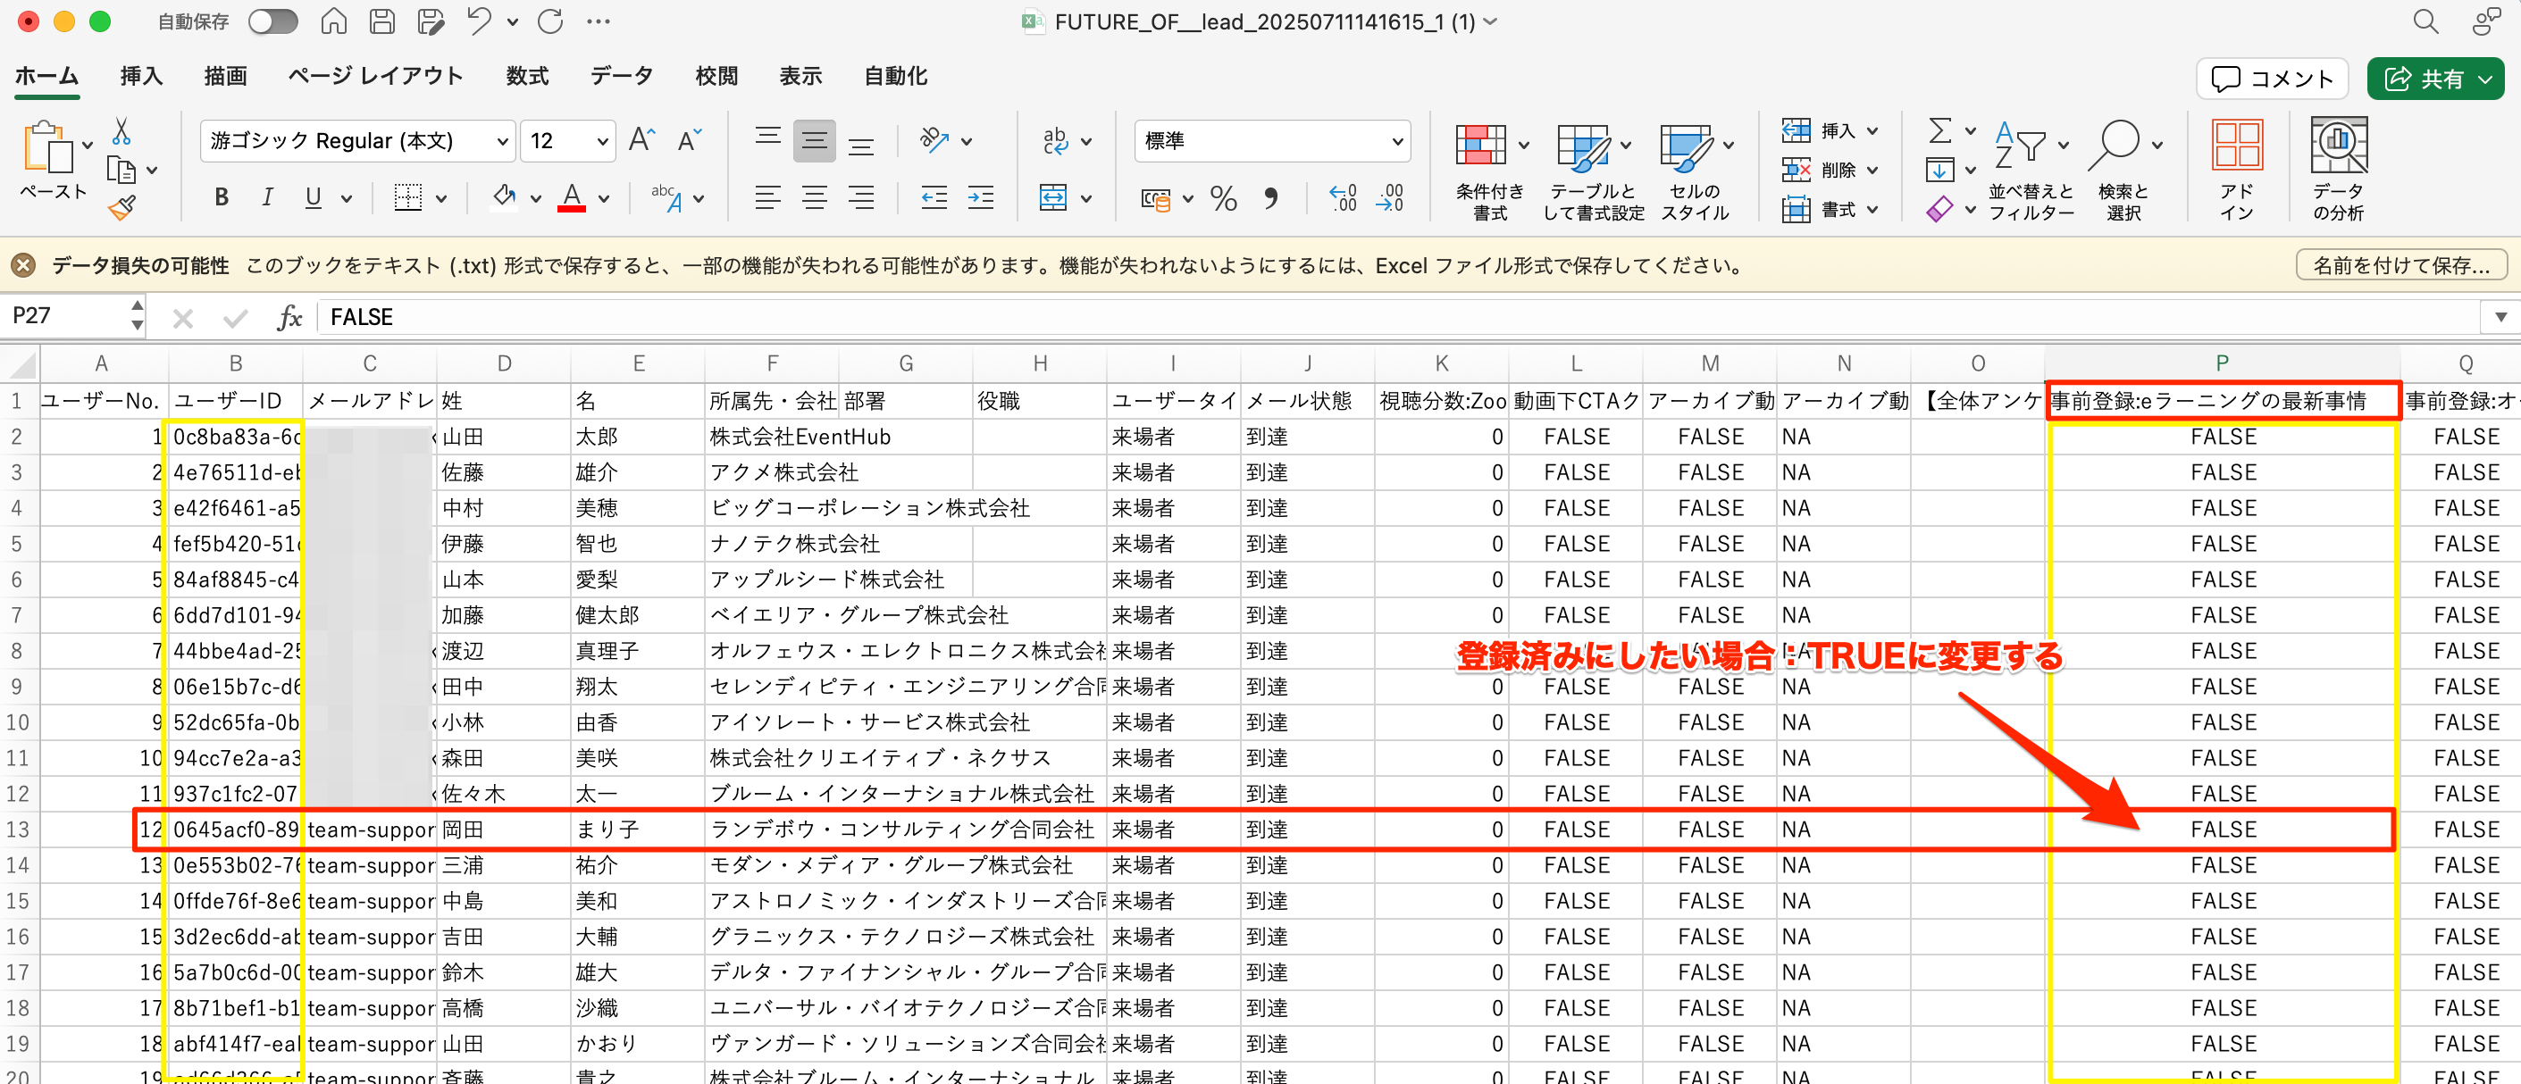
Task: Click the コメント button
Action: click(2272, 79)
